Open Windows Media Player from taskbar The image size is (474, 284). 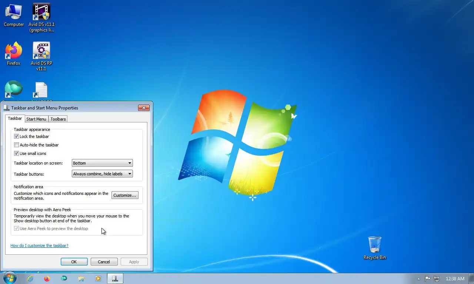pyautogui.click(x=98, y=279)
